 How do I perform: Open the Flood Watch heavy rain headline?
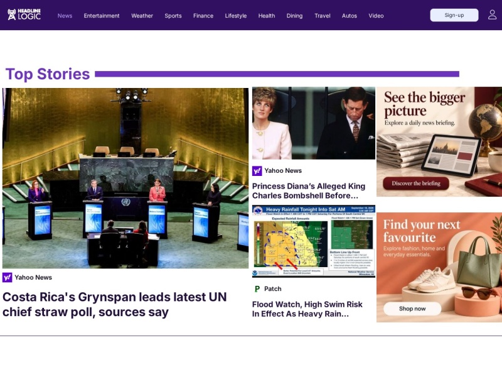pos(307,309)
